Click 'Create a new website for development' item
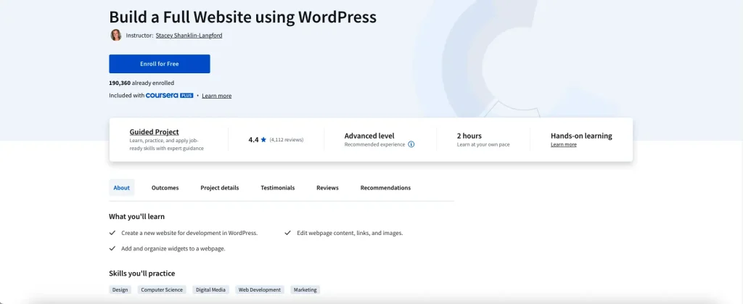 (189, 233)
